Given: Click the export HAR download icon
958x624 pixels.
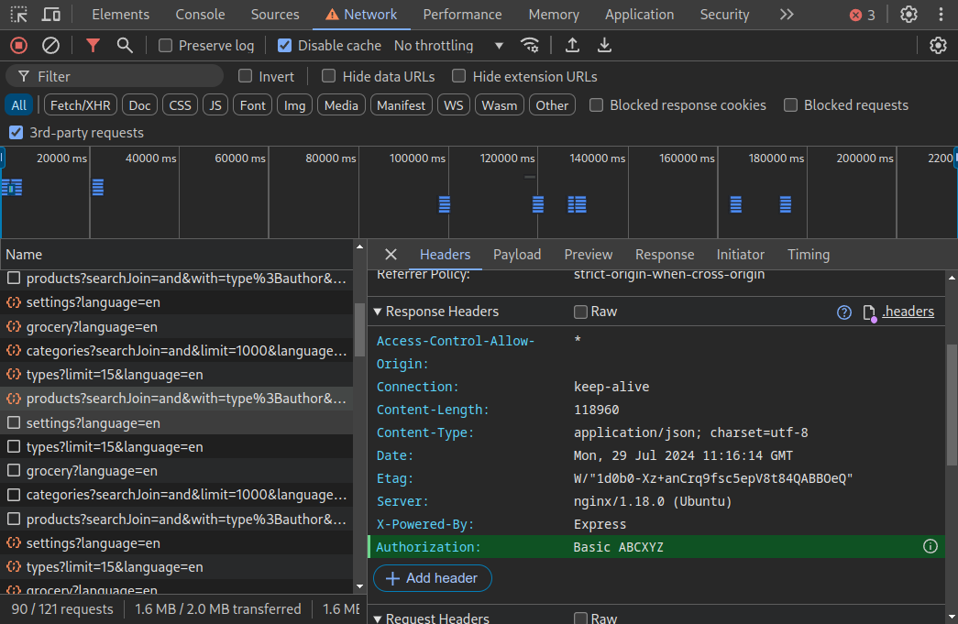Looking at the screenshot, I should pos(604,45).
